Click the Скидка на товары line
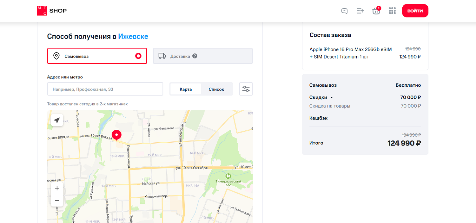Image resolution: width=476 pixels, height=223 pixels. point(365,106)
